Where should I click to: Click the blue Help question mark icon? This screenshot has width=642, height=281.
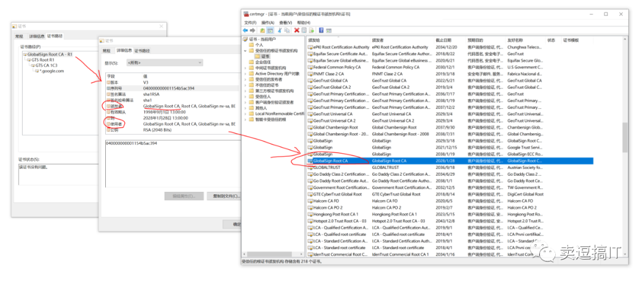(322, 30)
